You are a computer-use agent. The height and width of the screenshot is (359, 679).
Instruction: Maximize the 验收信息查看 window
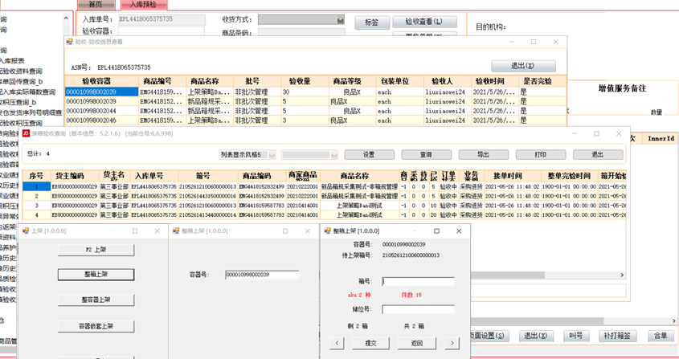tap(533, 42)
